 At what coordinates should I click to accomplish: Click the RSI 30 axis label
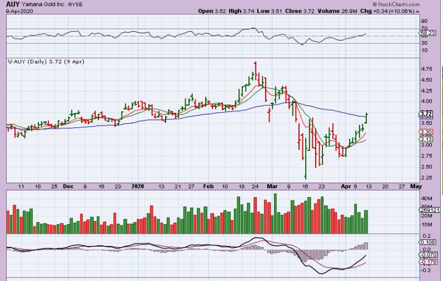point(424,43)
